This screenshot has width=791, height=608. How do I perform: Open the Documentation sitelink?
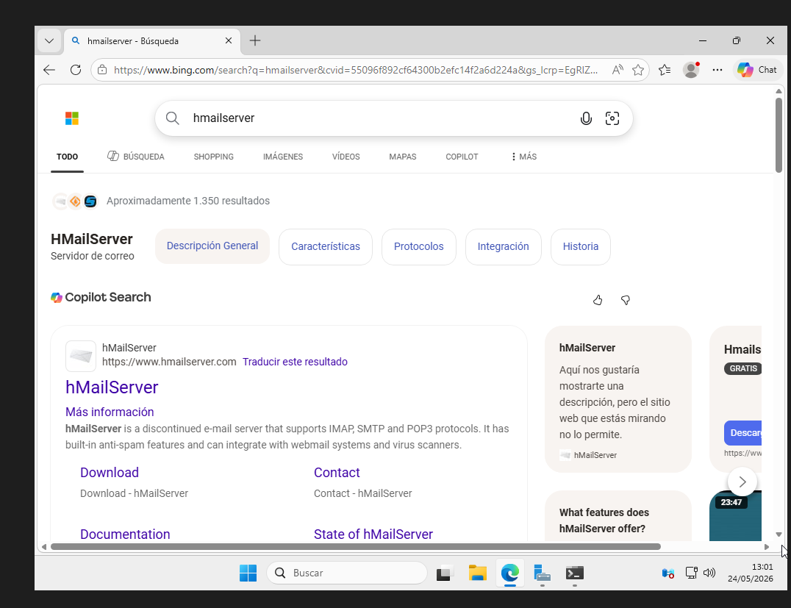click(x=125, y=534)
